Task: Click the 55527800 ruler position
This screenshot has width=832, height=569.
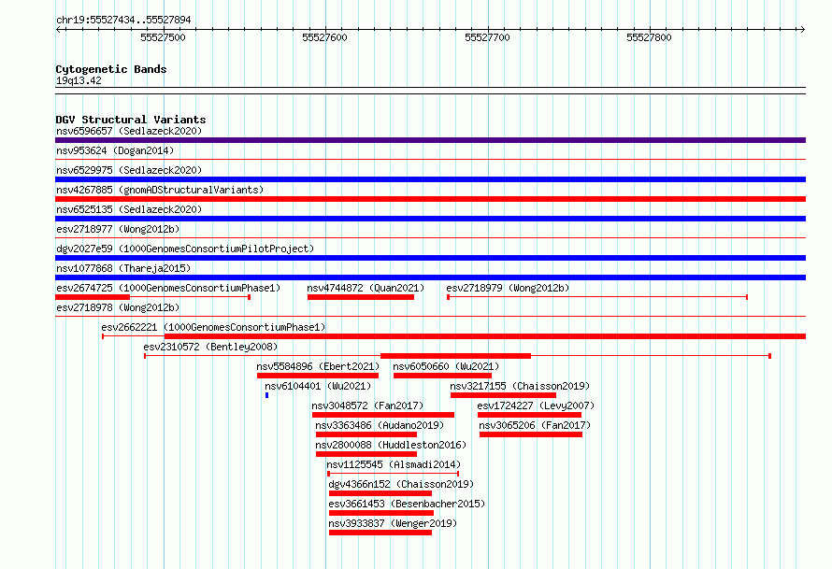Action: point(649,37)
